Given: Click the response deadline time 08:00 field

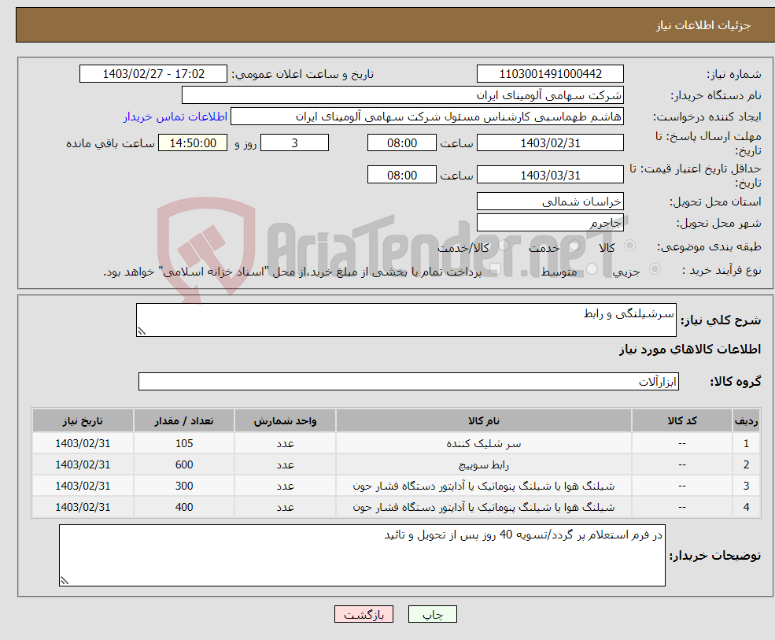Looking at the screenshot, I should click(402, 143).
